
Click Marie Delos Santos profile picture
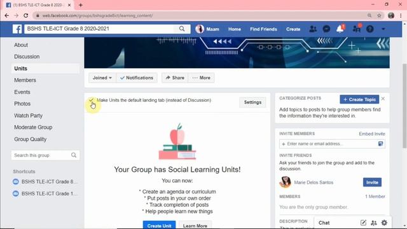tap(285, 182)
